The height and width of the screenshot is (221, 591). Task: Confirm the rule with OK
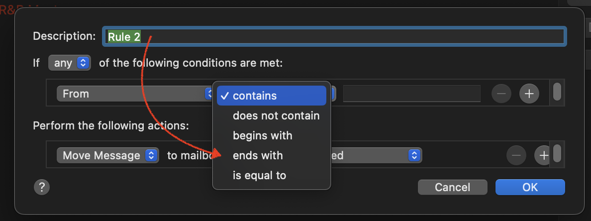[x=530, y=187]
